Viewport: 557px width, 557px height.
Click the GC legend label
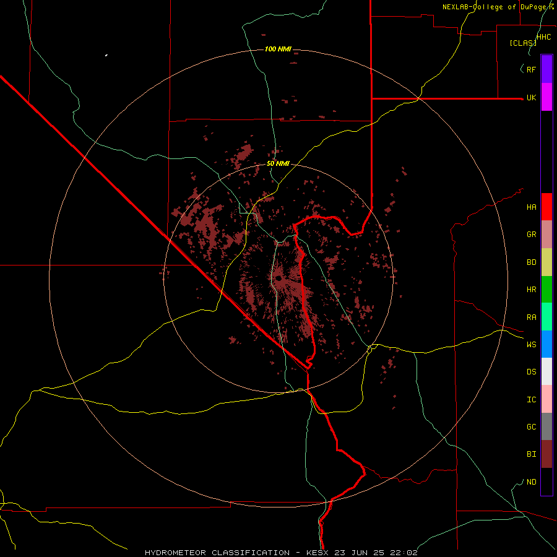tap(531, 427)
